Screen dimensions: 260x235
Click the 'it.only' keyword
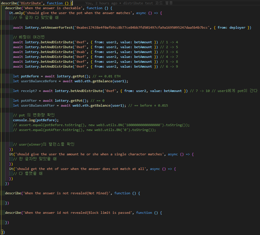16,13
